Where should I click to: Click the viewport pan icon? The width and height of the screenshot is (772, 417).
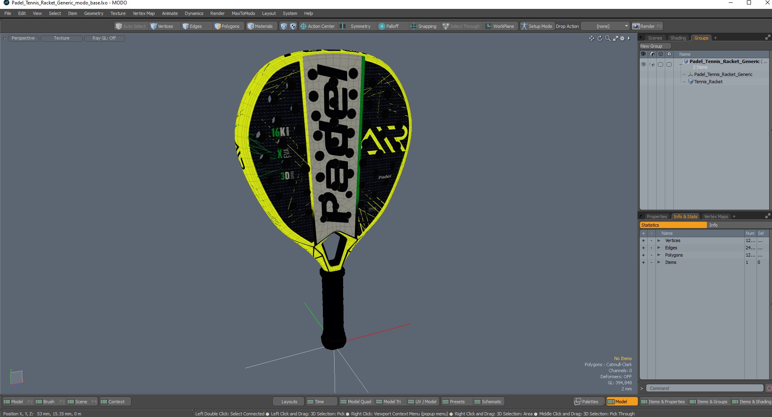[x=592, y=38]
